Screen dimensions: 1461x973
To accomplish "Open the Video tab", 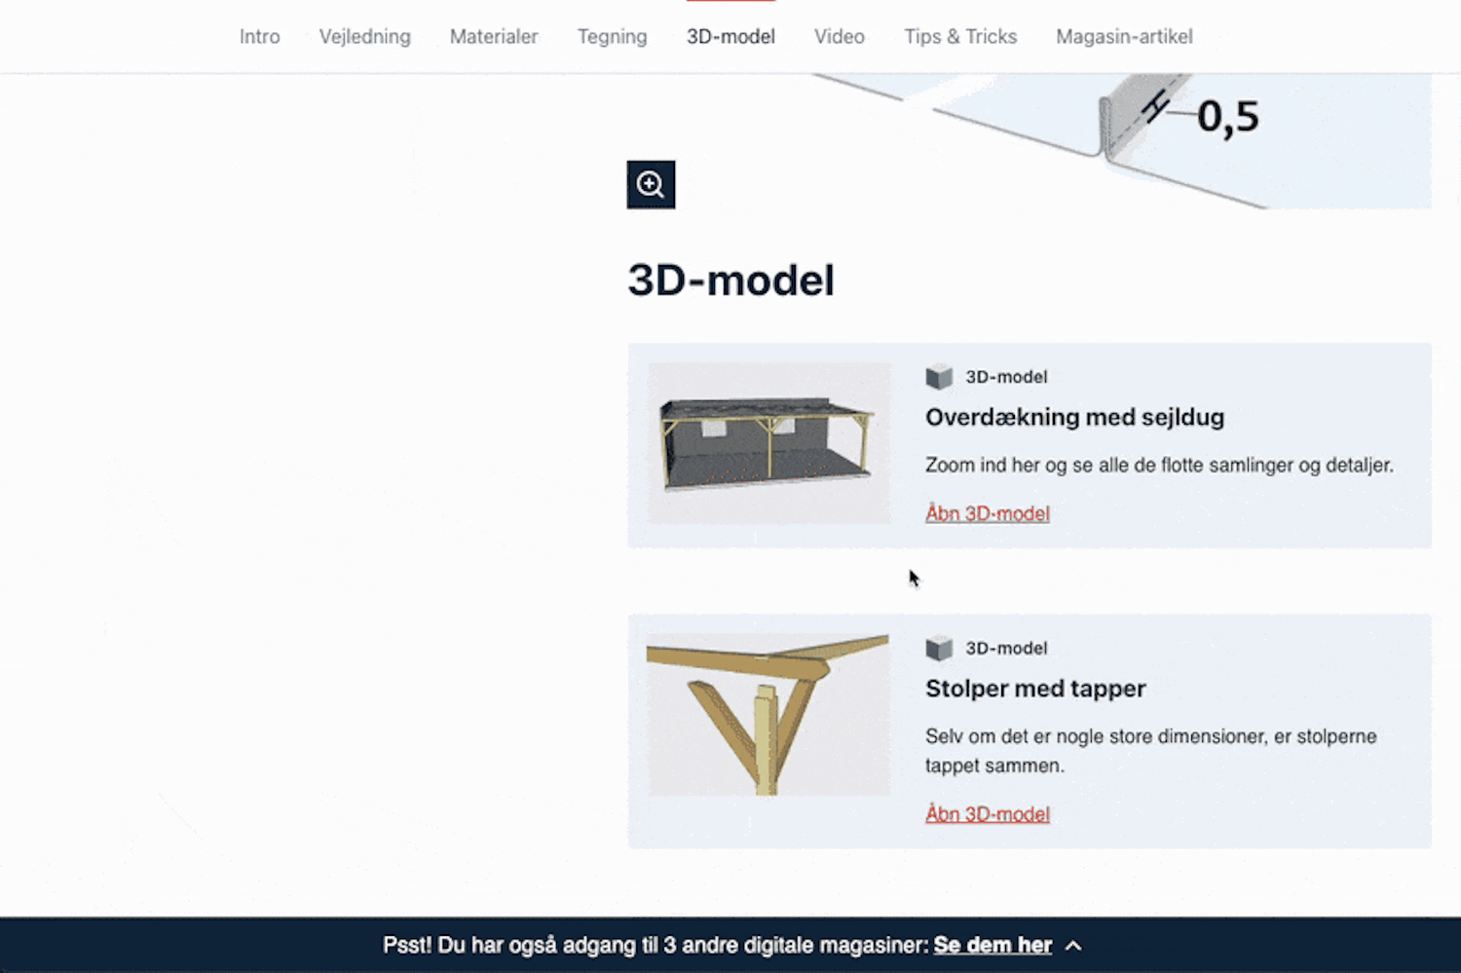I will pos(840,37).
